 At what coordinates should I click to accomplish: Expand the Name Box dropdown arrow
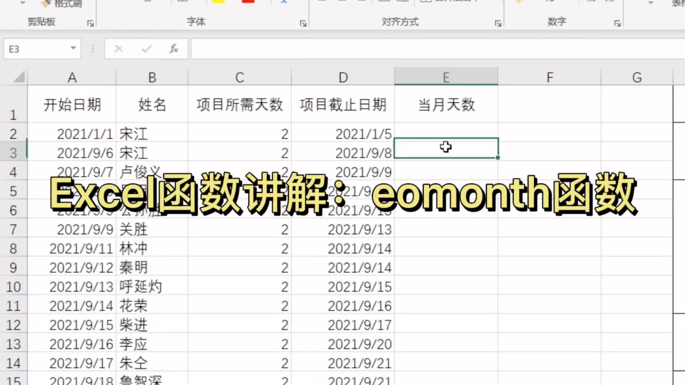point(73,48)
